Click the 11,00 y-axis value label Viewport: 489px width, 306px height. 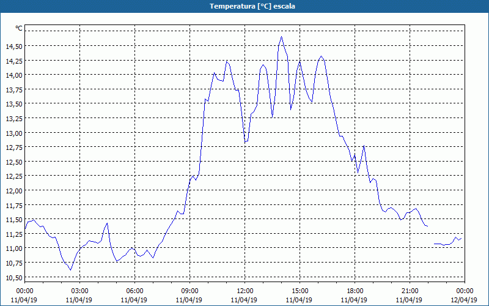(13, 248)
